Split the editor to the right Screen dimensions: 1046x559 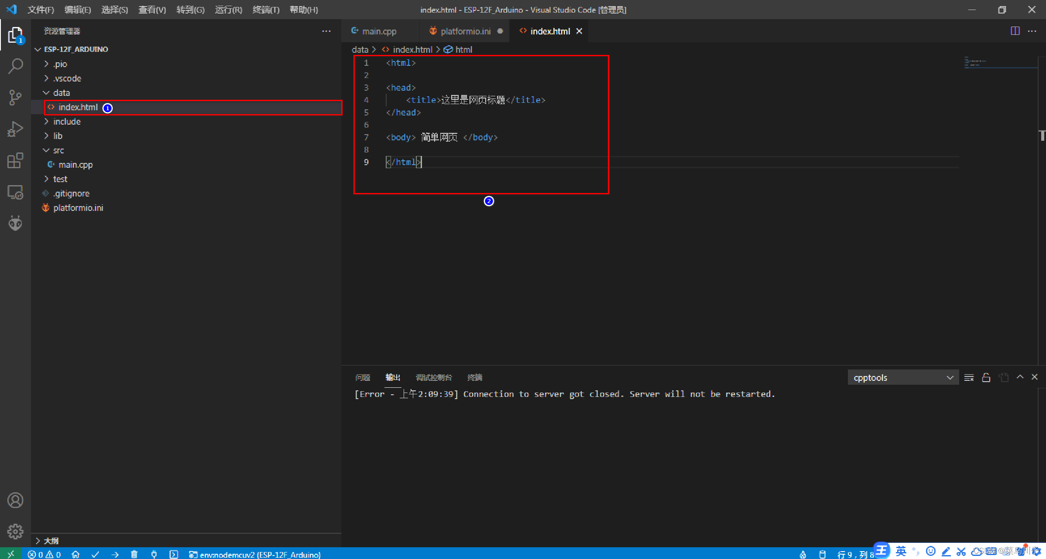(x=1015, y=31)
